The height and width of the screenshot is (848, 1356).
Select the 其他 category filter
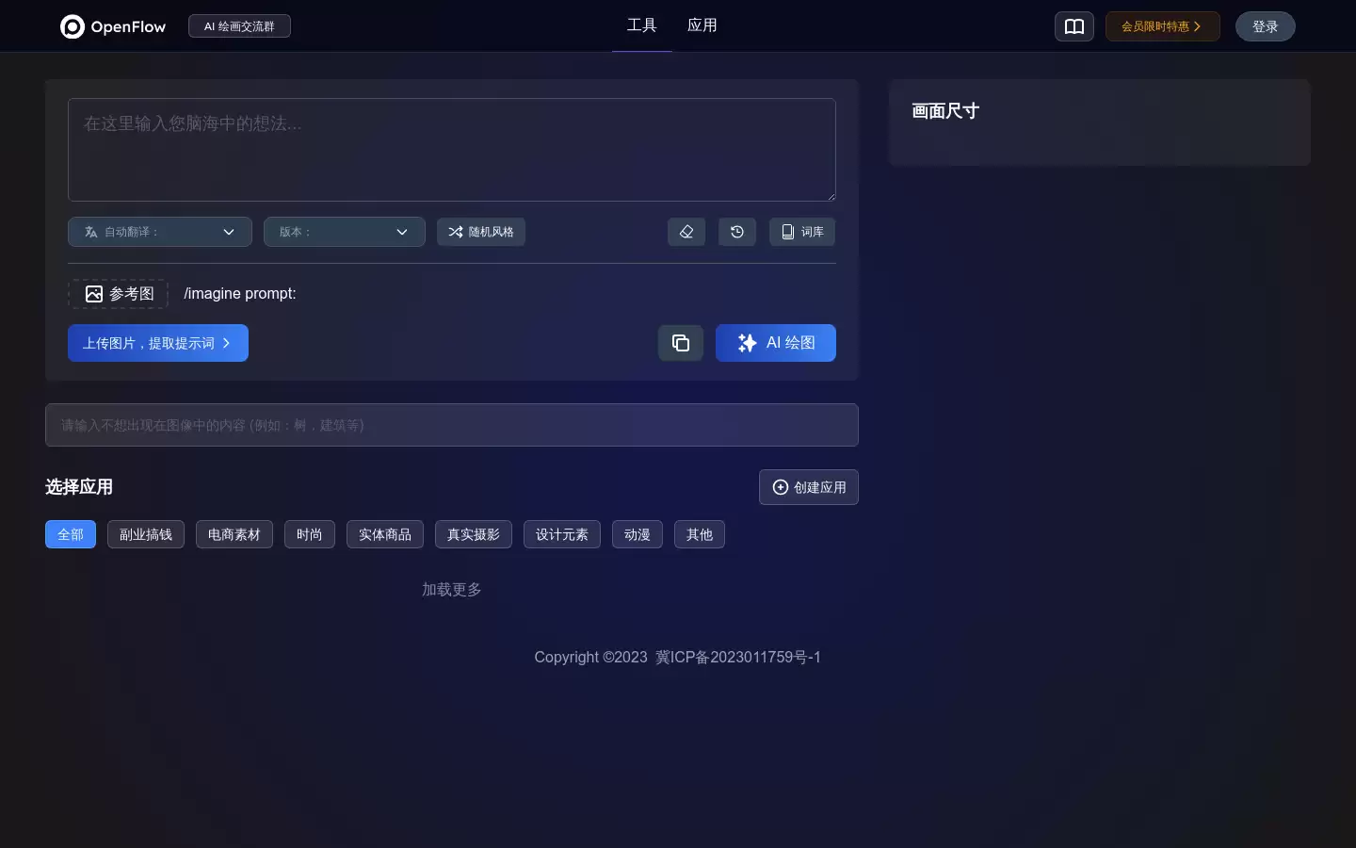700,534
